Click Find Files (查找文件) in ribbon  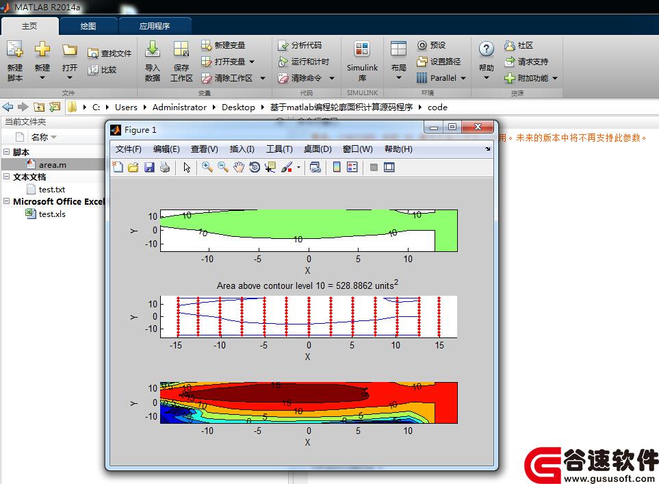109,53
